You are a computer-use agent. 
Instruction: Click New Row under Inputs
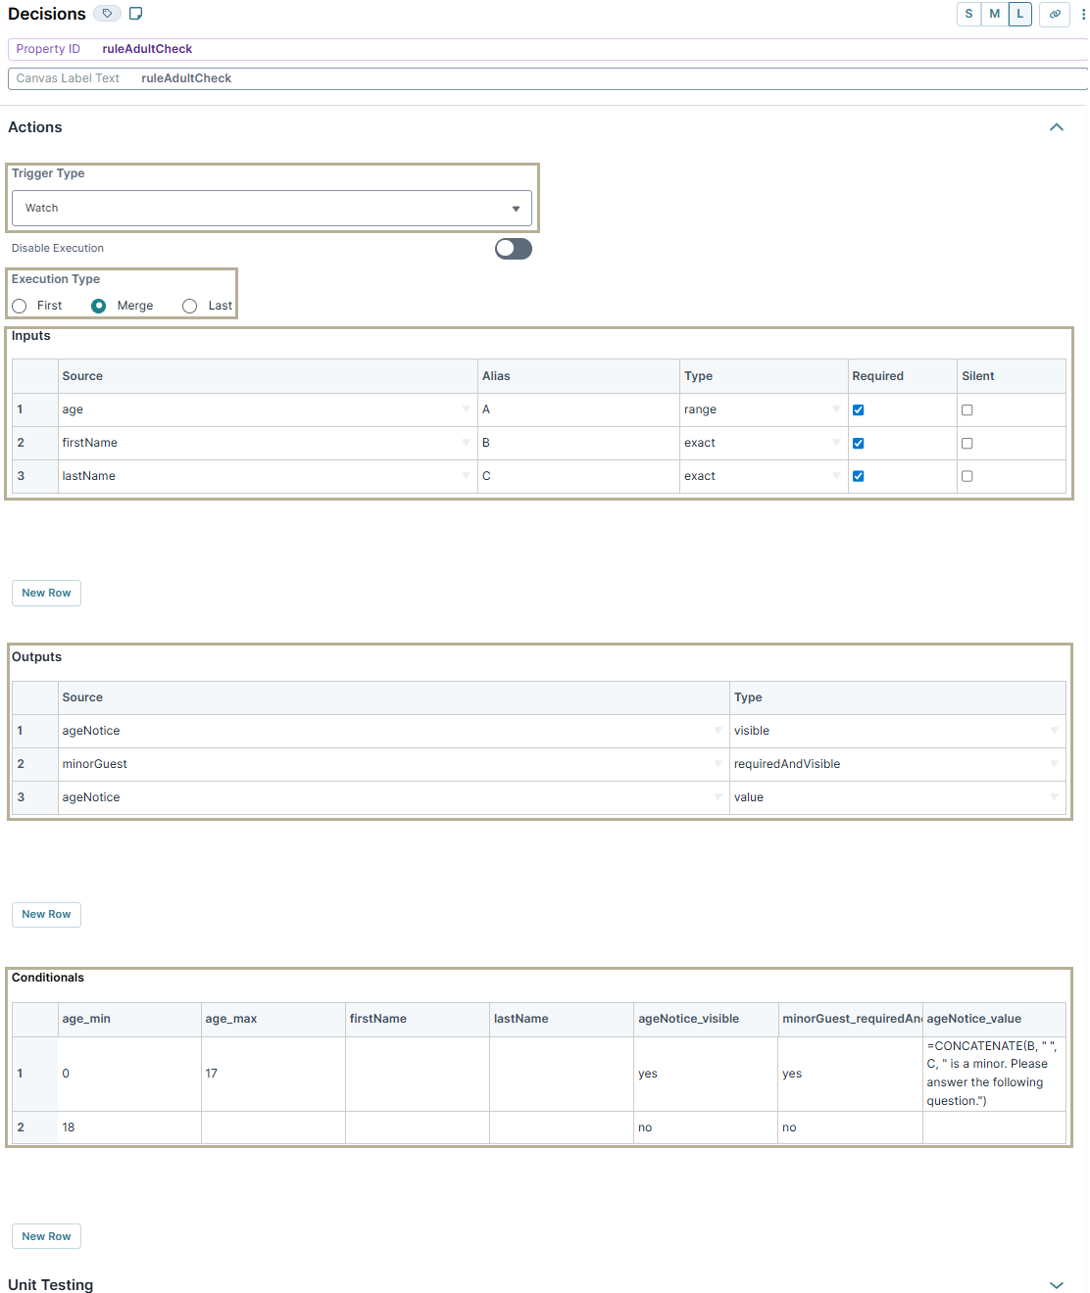point(46,593)
